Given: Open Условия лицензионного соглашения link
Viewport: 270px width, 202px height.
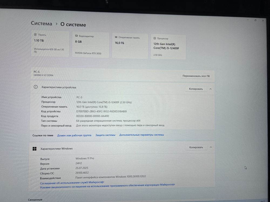Looking at the screenshot, I should [x=107, y=186].
